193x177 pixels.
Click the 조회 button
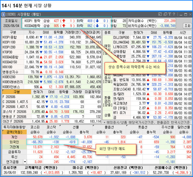coord(187,25)
